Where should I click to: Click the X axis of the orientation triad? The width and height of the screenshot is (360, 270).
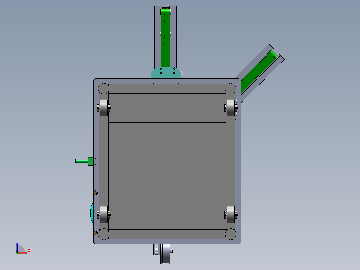[23, 252]
